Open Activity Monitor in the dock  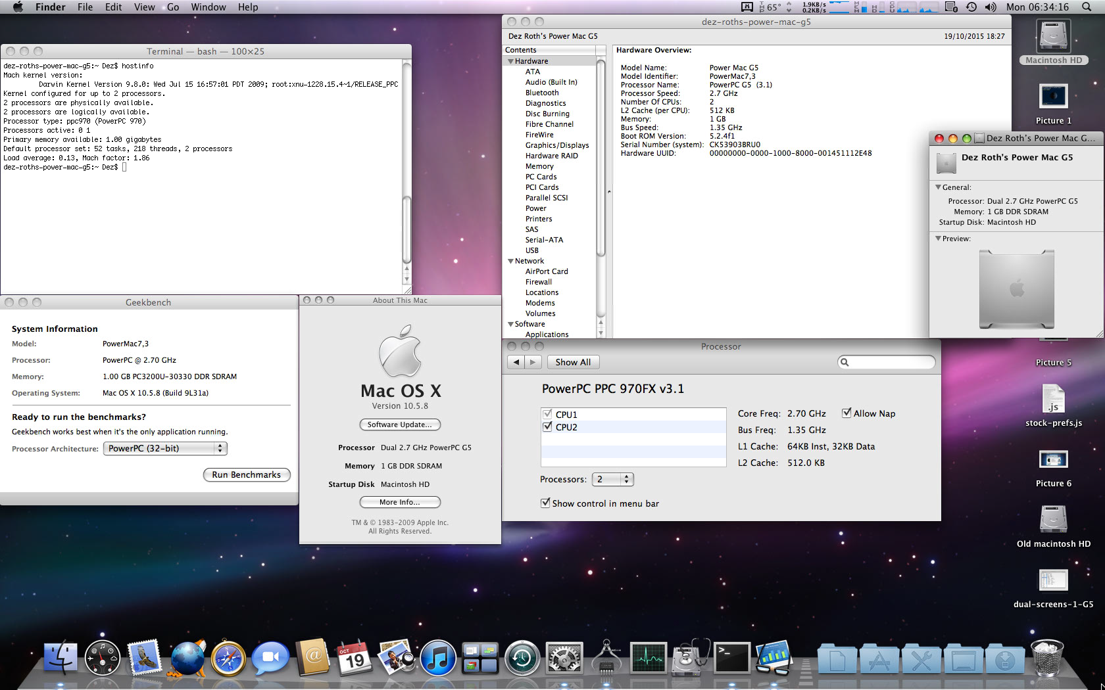pos(649,658)
